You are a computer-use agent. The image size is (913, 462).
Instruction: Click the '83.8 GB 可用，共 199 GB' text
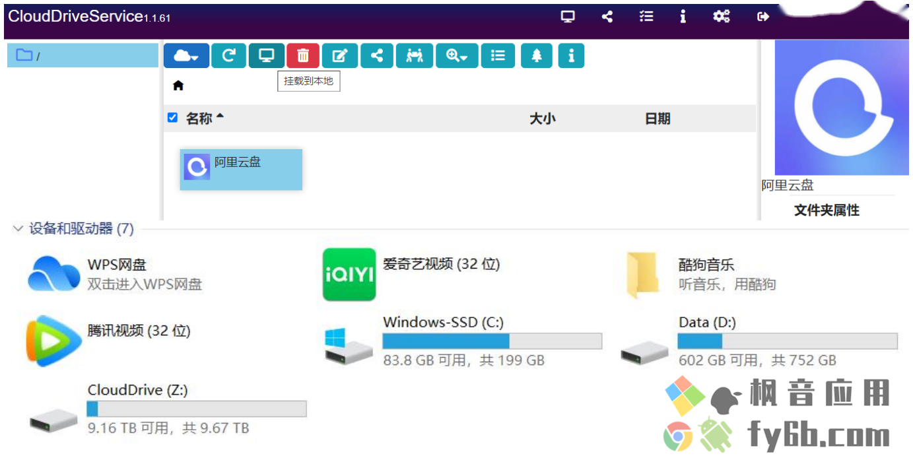(x=464, y=360)
